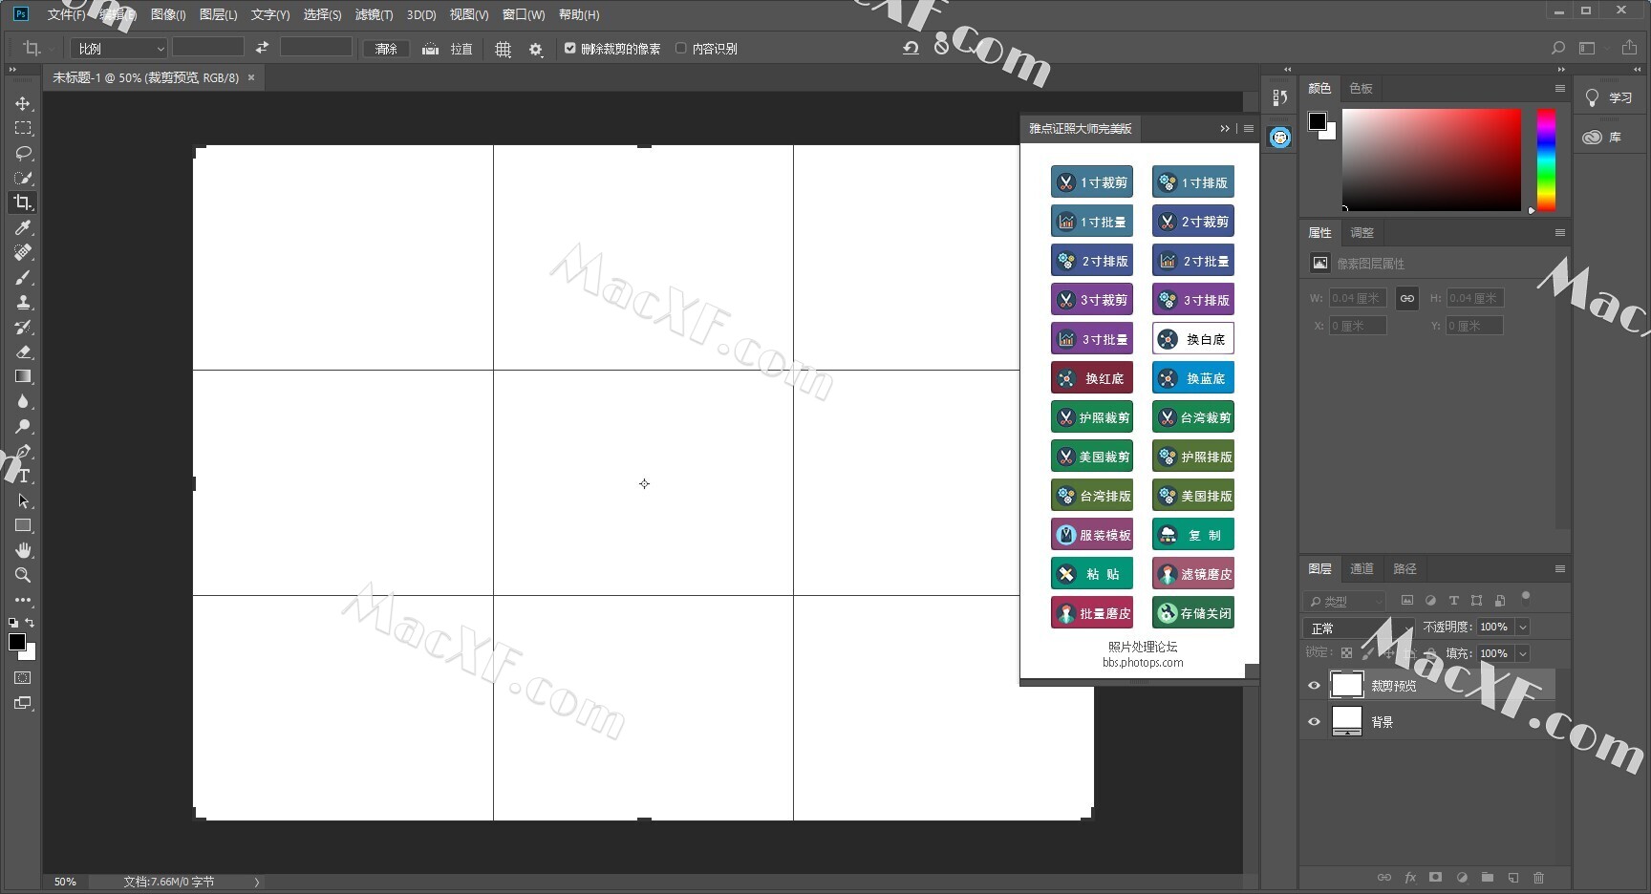Click the 1寸裁剪 button
Screen dimensions: 1651x894
(x=1092, y=181)
